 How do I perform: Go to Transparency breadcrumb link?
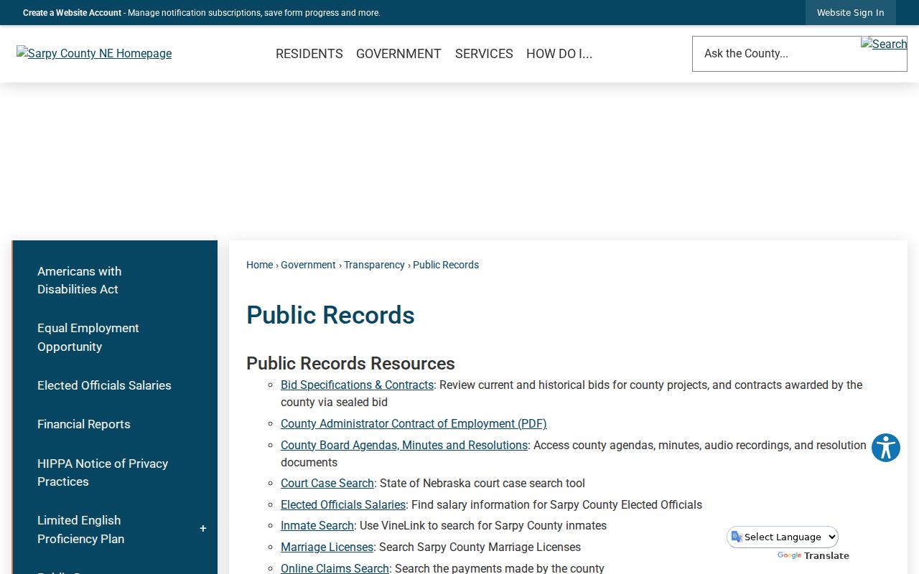tap(374, 265)
